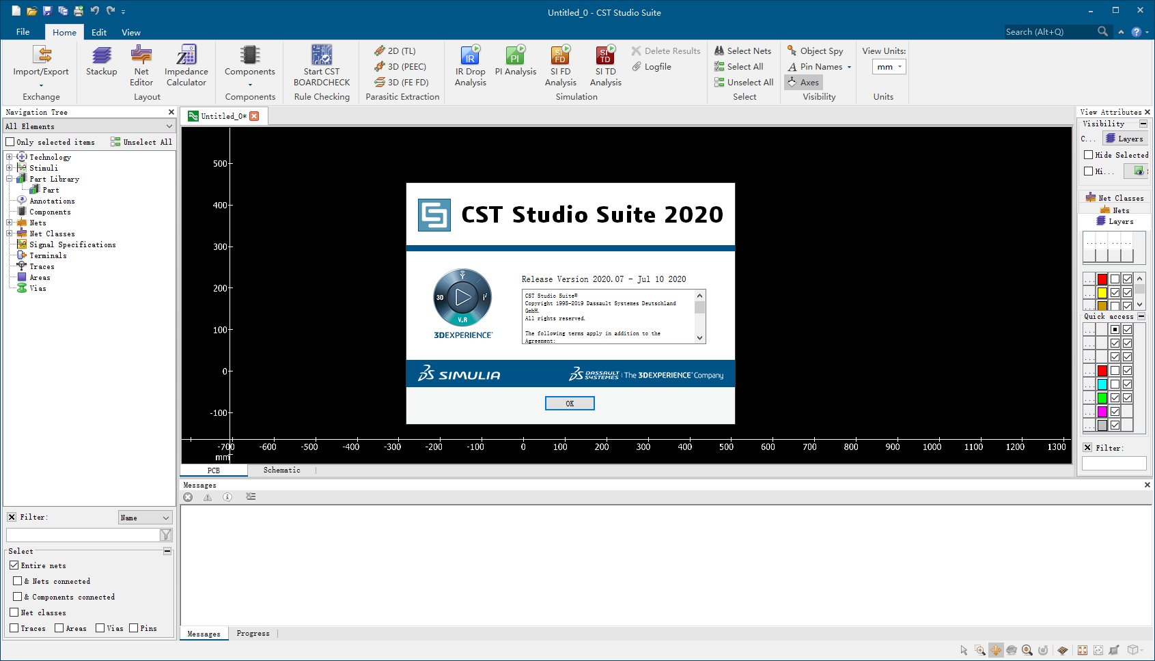The image size is (1155, 661).
Task: Enable & Components connected checkbox
Action: click(18, 597)
